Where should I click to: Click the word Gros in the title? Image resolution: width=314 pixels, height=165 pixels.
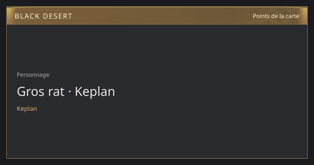(31, 92)
